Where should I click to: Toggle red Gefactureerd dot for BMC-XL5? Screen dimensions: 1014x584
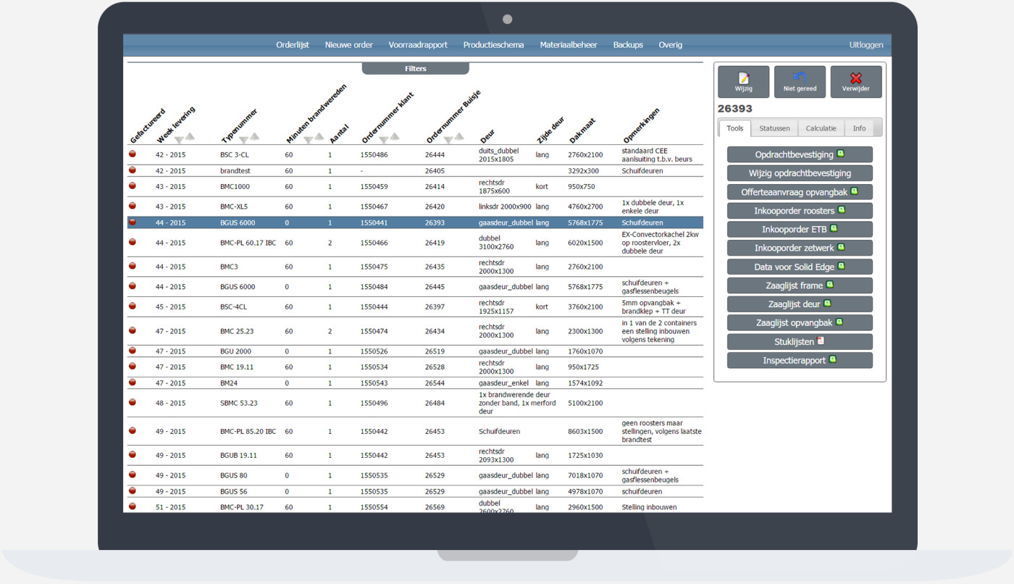pyautogui.click(x=133, y=206)
